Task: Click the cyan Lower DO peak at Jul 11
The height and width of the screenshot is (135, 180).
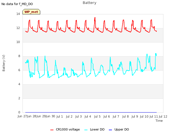Action: pos(156,54)
